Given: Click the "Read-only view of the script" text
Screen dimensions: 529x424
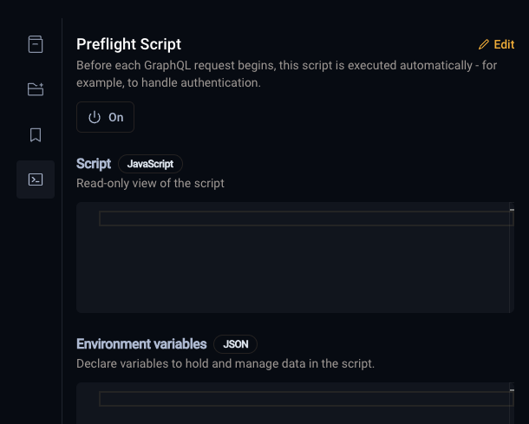Looking at the screenshot, I should (150, 183).
